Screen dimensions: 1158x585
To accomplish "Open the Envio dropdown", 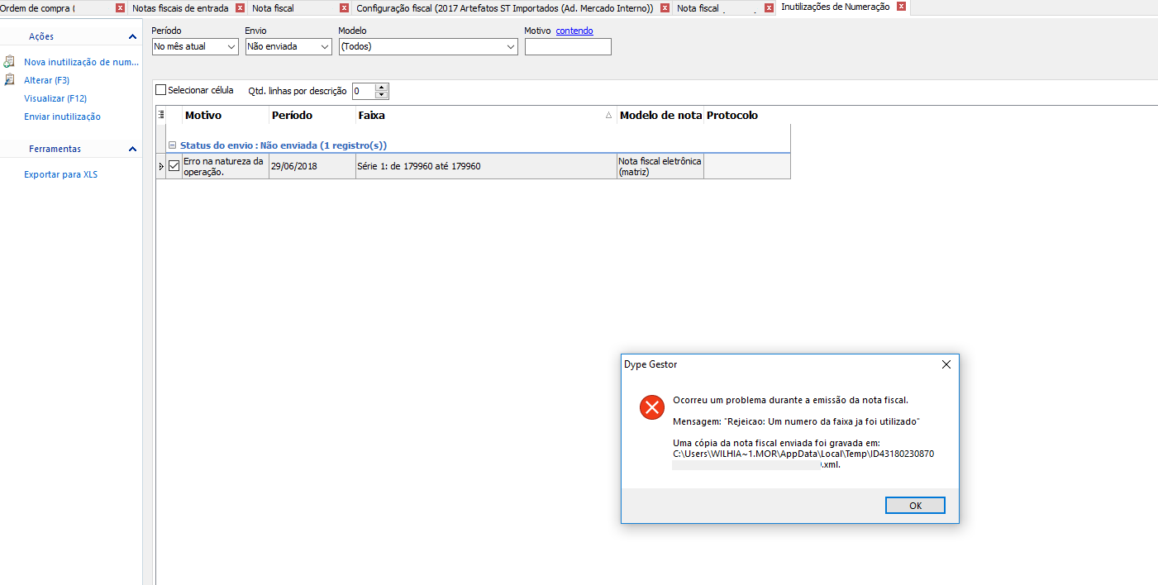I will pyautogui.click(x=325, y=47).
